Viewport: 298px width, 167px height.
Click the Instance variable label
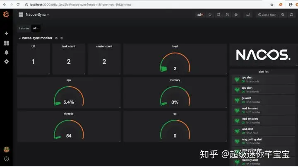coord(24,28)
